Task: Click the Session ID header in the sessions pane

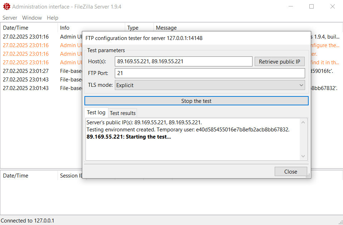Action: click(x=71, y=176)
